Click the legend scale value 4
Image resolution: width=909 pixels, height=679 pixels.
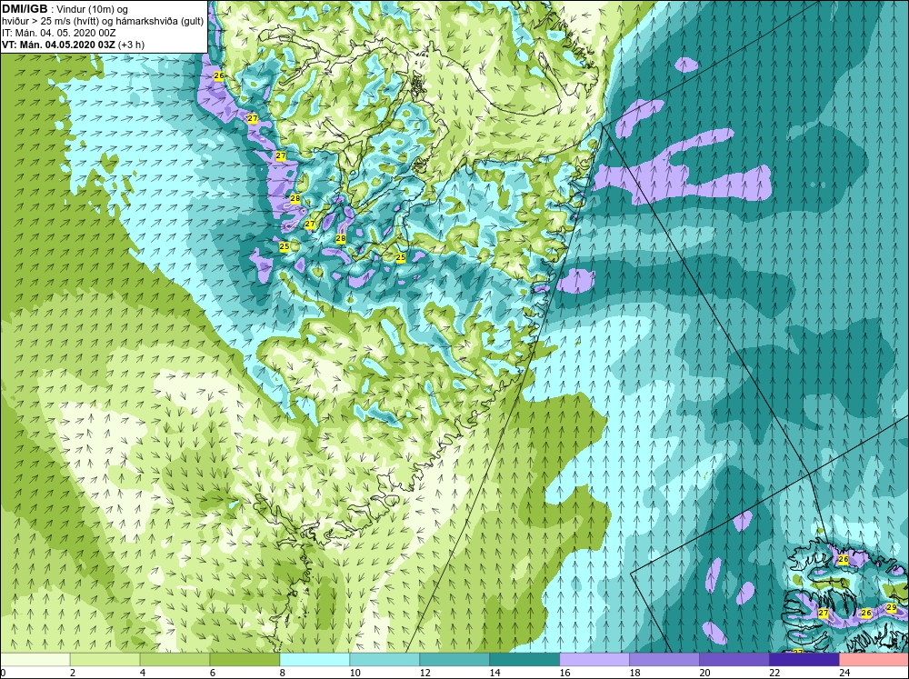click(x=143, y=673)
